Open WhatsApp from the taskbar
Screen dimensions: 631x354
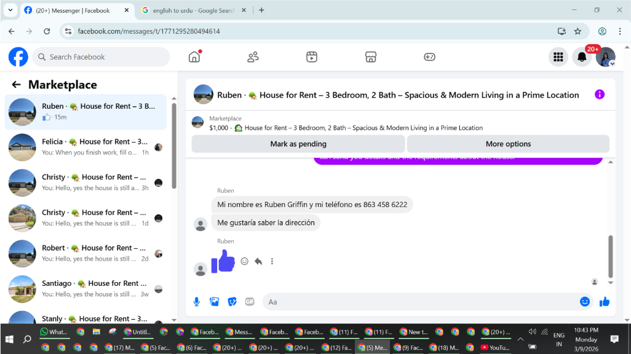pyautogui.click(x=54, y=332)
